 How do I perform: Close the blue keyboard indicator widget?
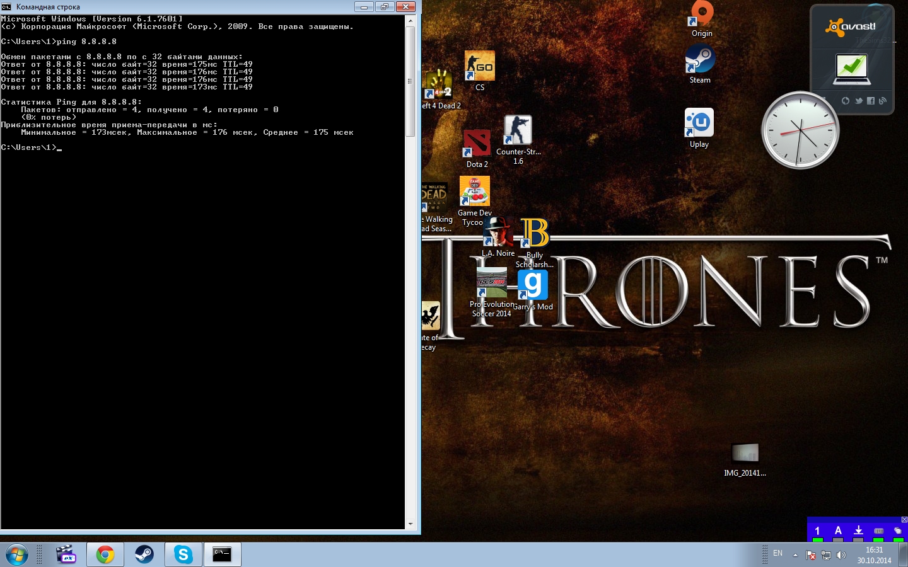(x=904, y=520)
